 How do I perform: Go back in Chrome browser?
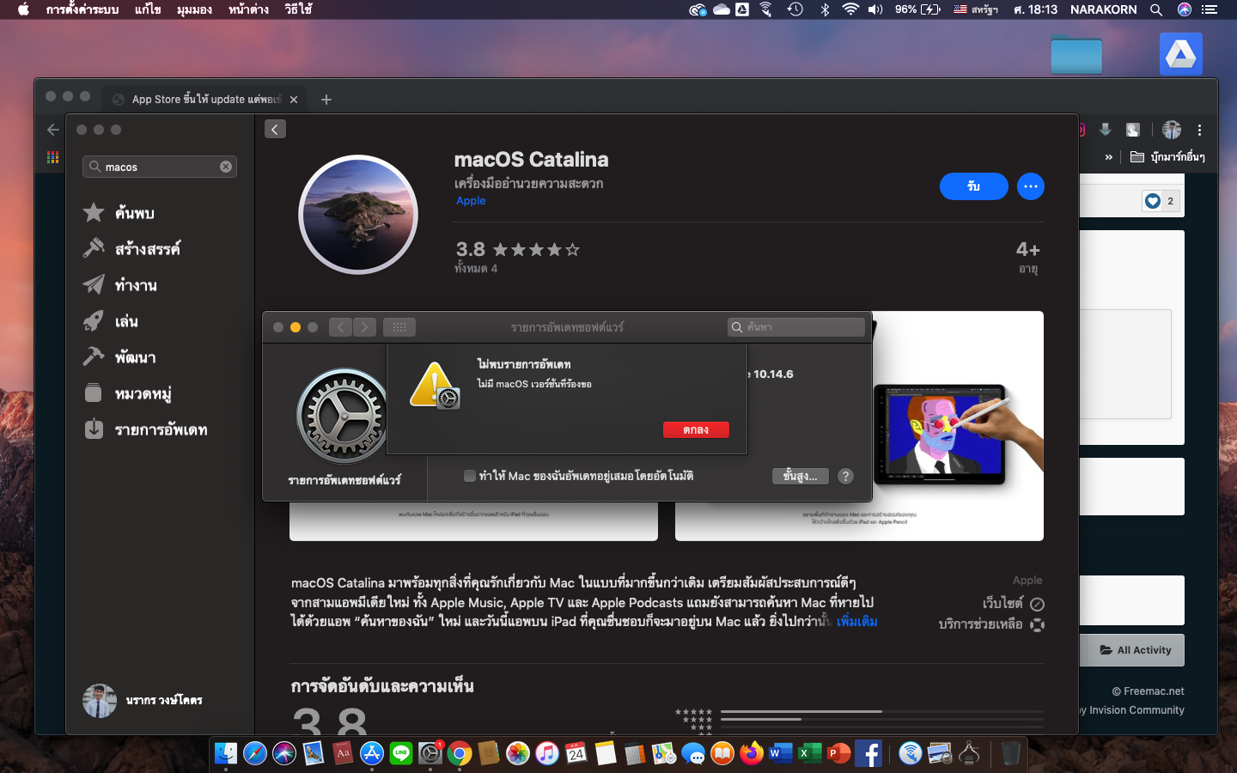point(53,130)
